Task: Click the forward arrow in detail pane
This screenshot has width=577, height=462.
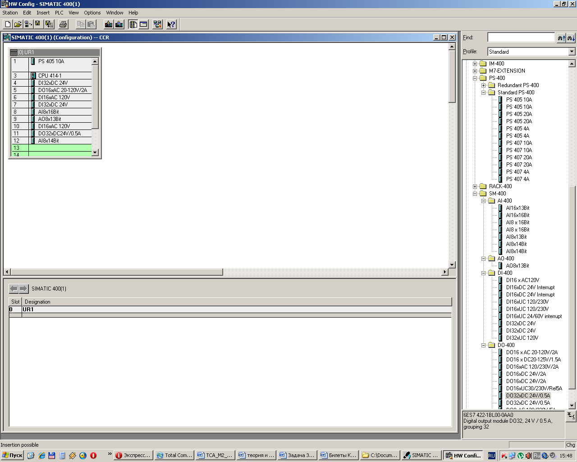Action: pos(24,288)
